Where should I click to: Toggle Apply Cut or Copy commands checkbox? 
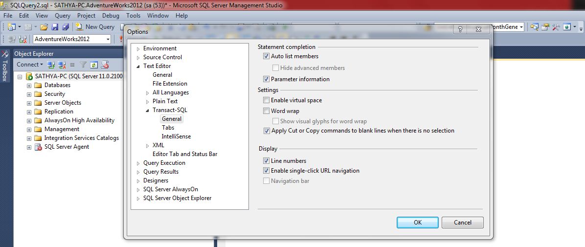click(266, 131)
